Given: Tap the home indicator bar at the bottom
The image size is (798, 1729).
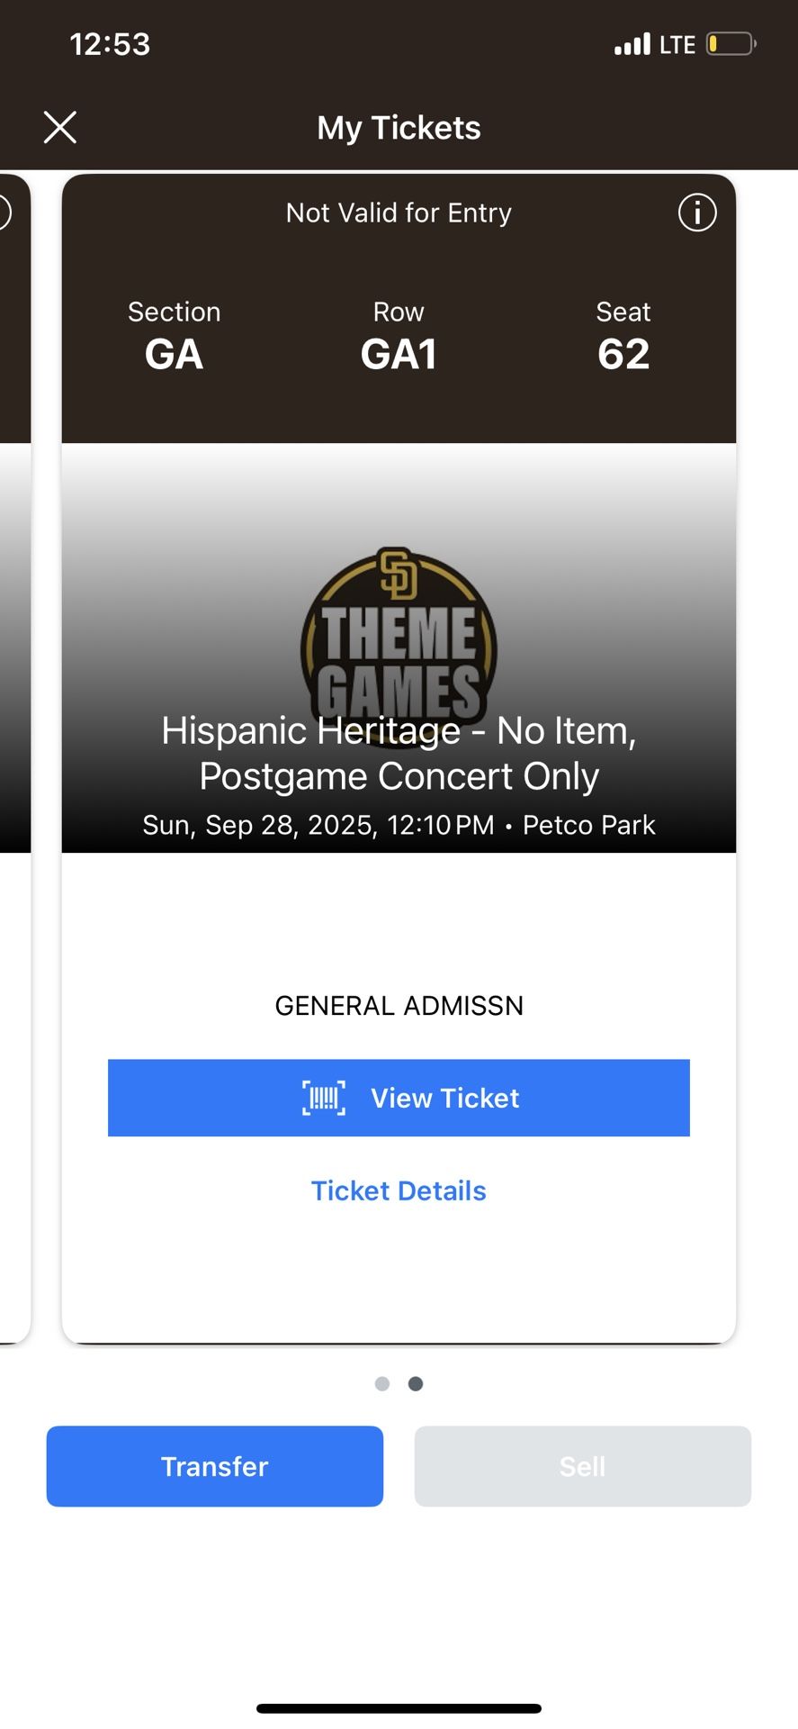Looking at the screenshot, I should coord(399,1708).
